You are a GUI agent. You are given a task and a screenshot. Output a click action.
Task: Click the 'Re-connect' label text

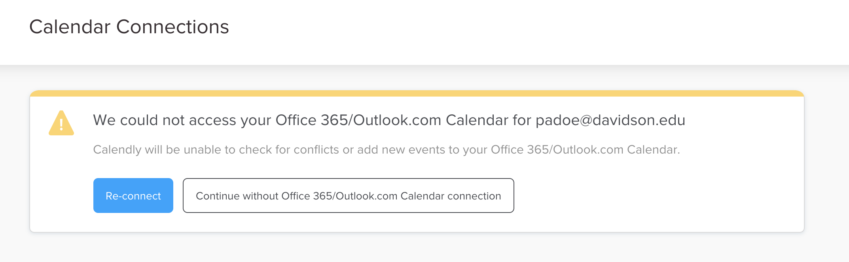click(x=133, y=196)
